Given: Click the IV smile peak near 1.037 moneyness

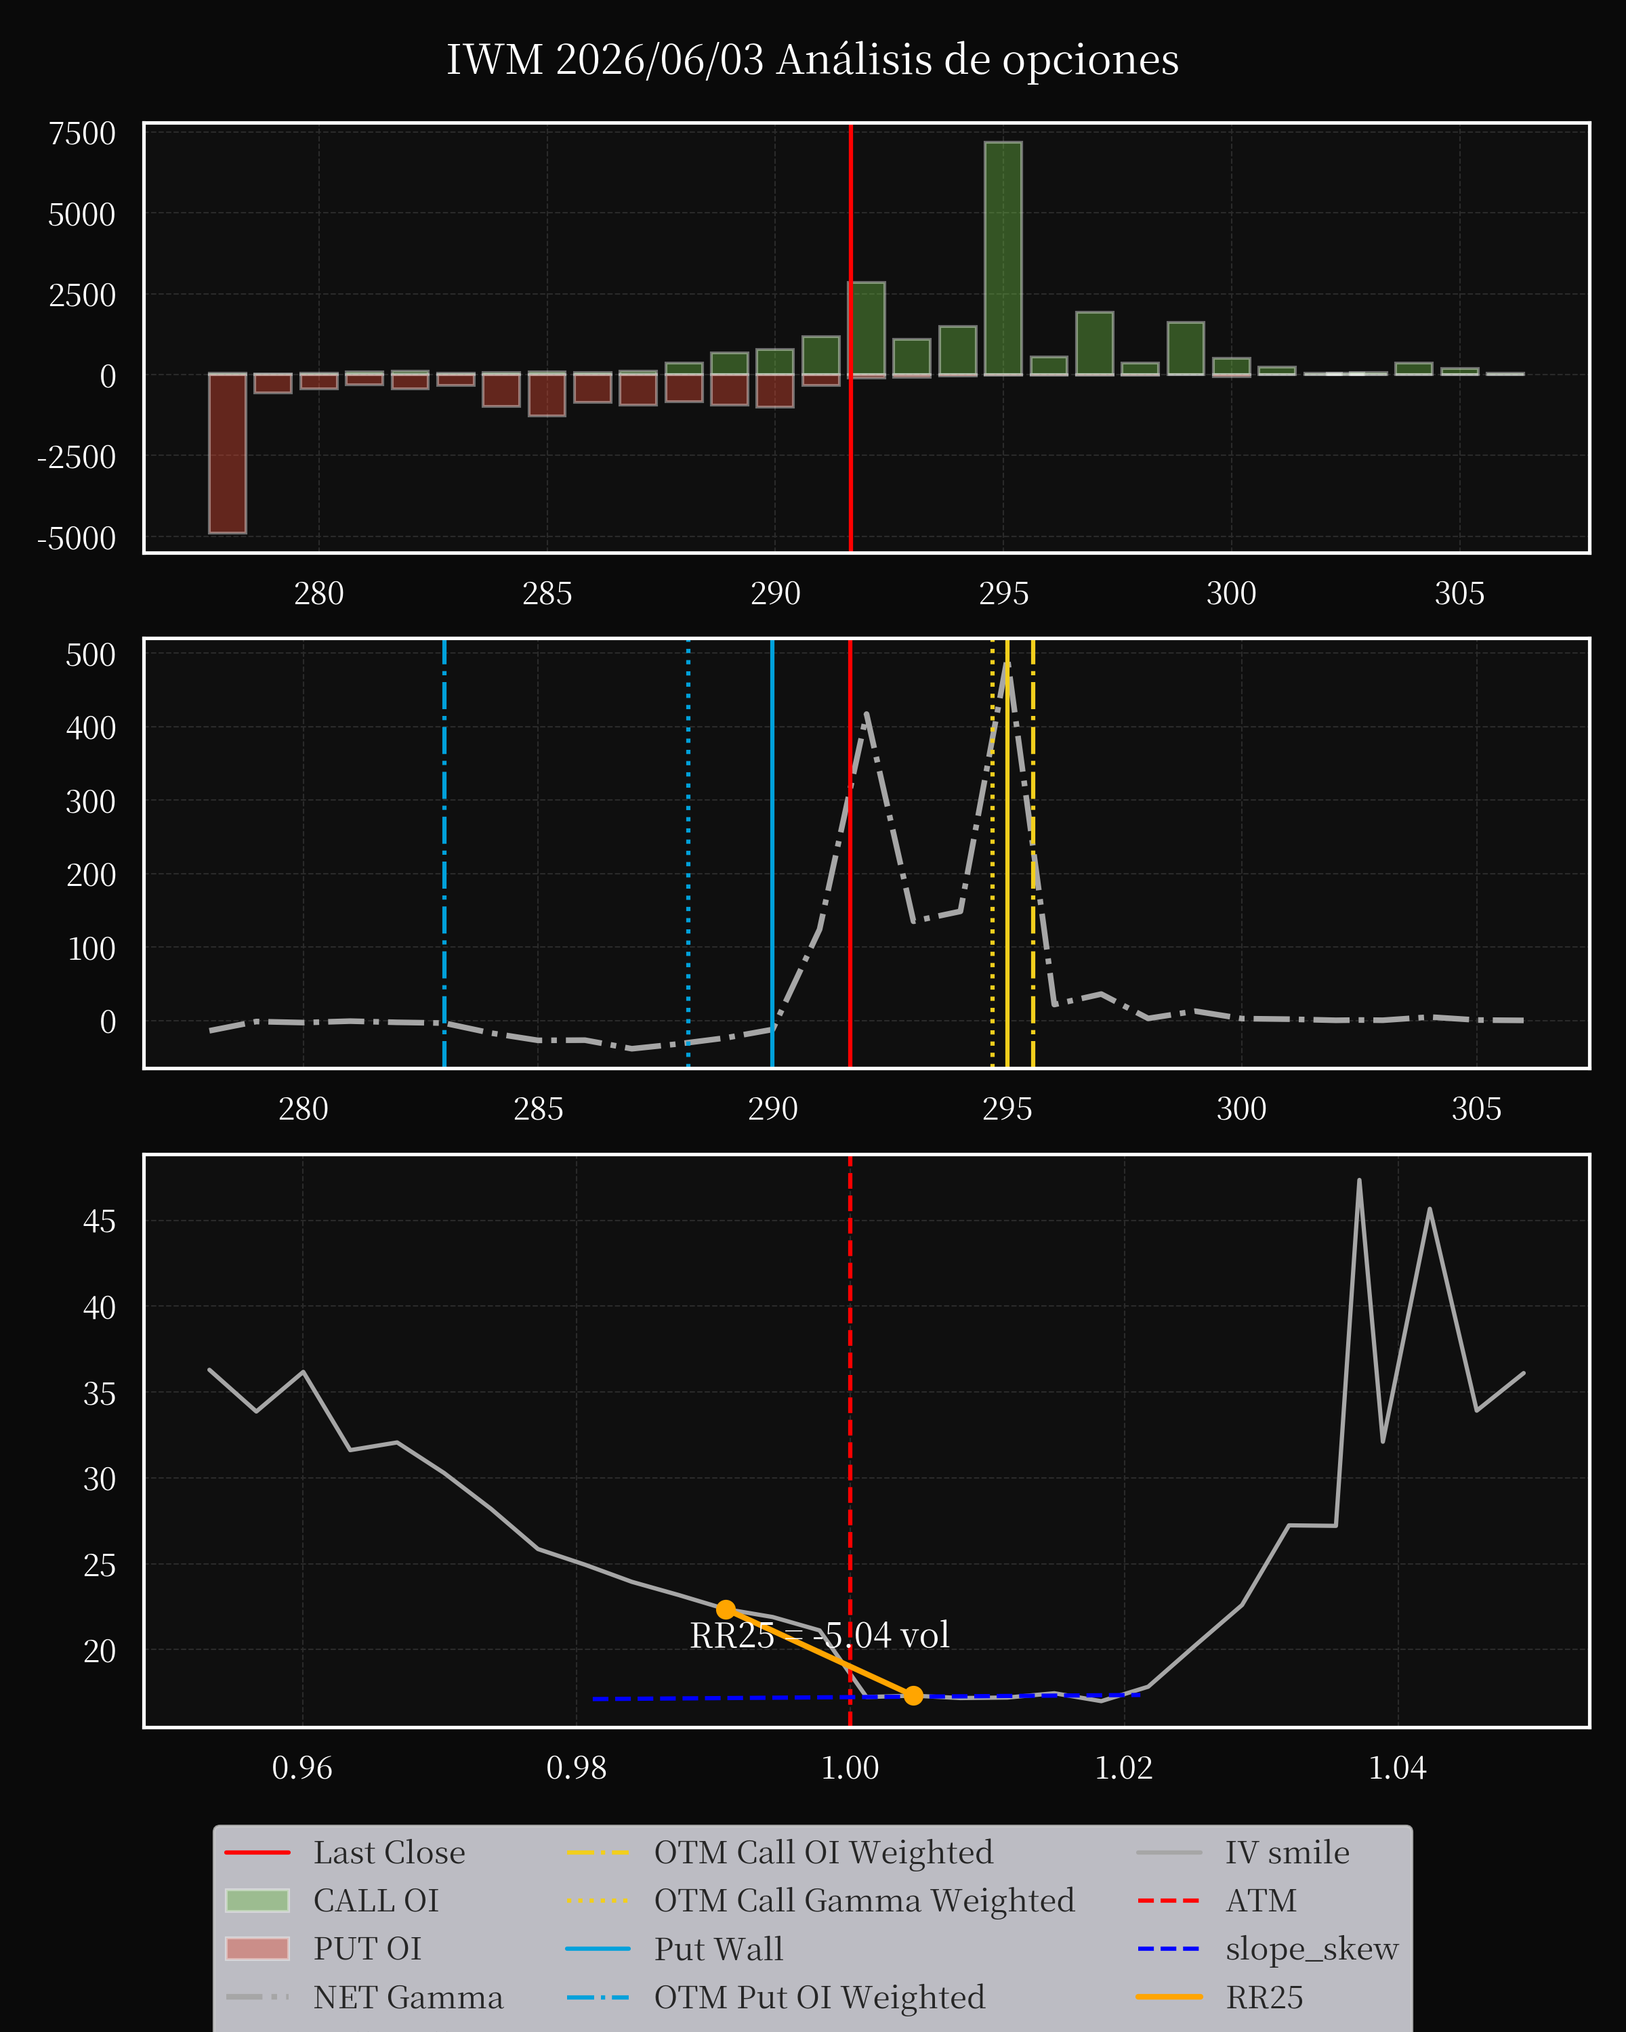Looking at the screenshot, I should point(1358,1181).
